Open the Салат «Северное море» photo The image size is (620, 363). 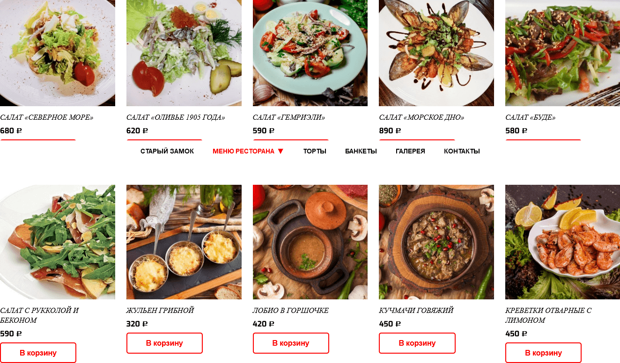58,53
